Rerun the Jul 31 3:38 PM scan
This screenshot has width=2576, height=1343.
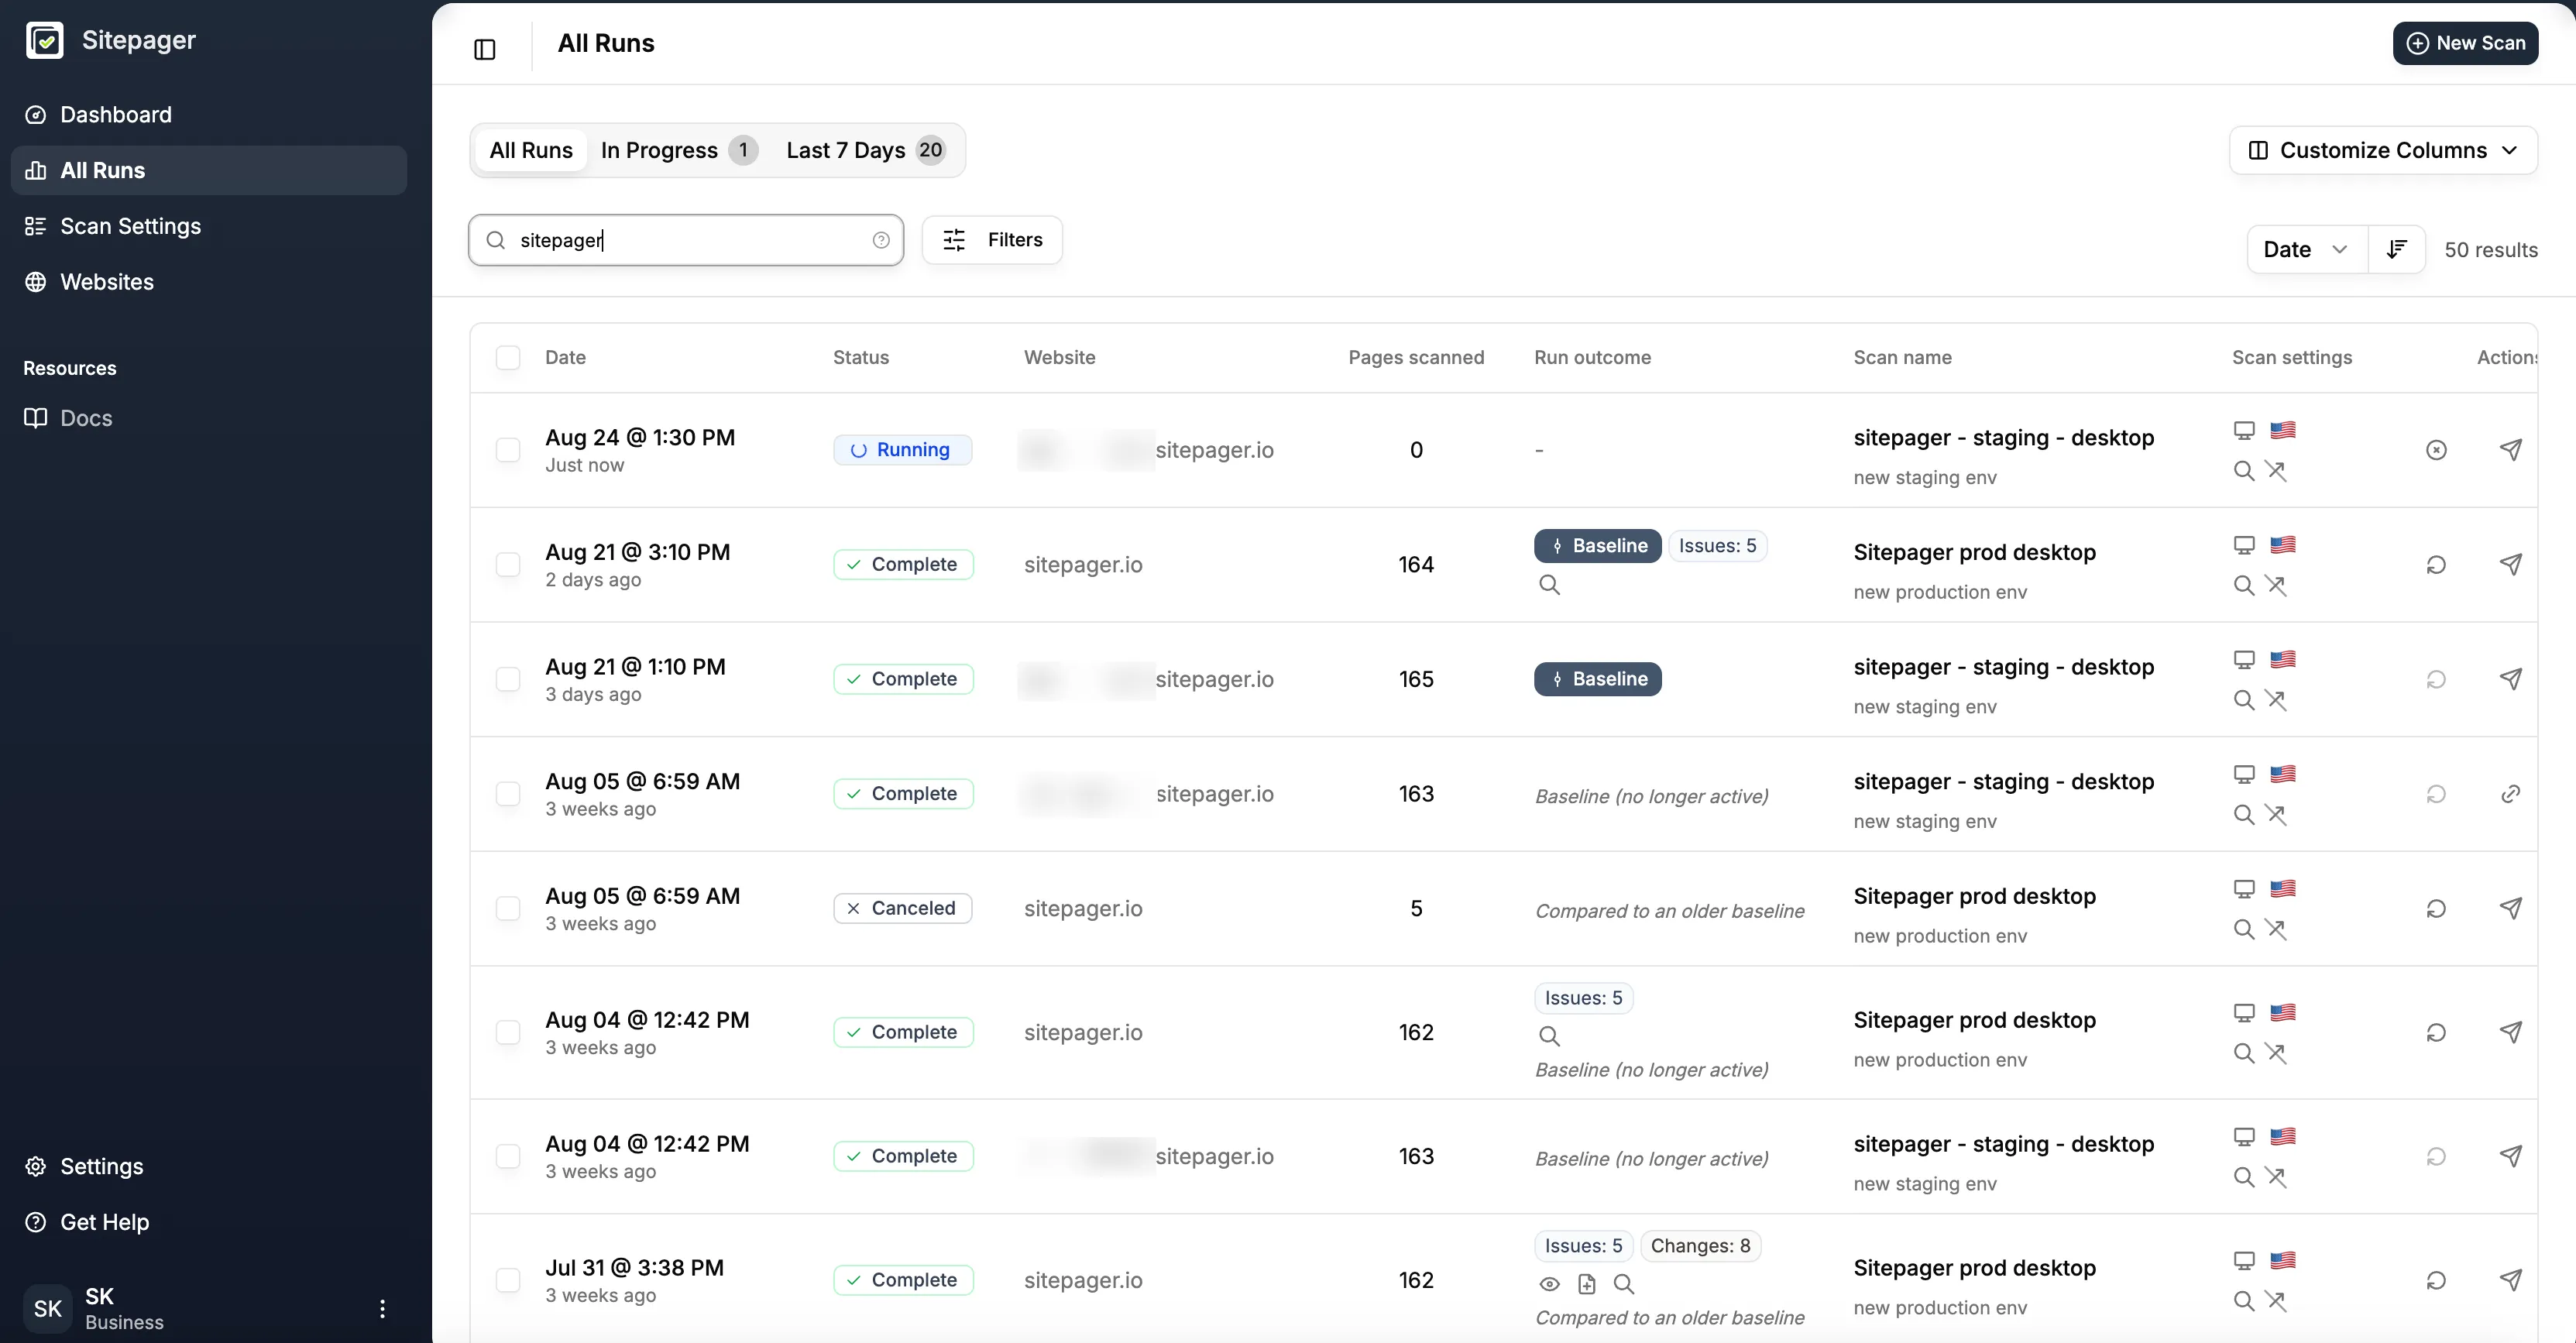pyautogui.click(x=2437, y=1280)
